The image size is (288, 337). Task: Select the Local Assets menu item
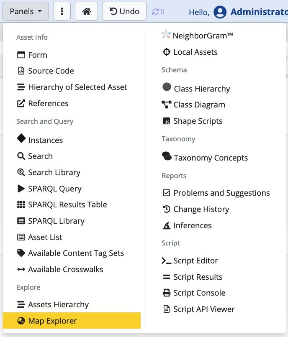195,52
